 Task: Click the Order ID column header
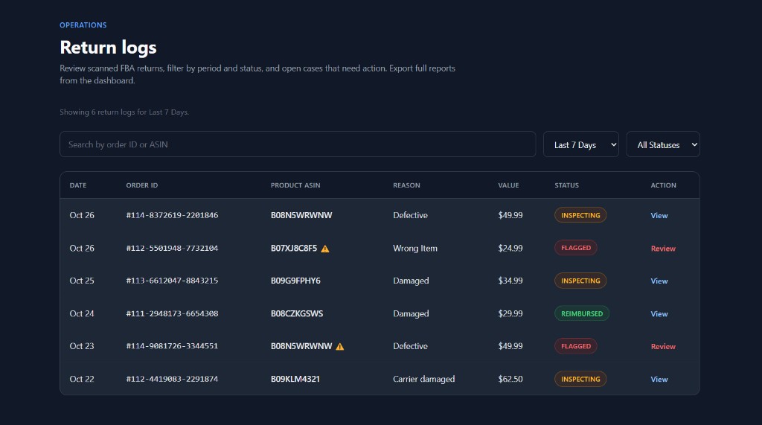point(142,185)
